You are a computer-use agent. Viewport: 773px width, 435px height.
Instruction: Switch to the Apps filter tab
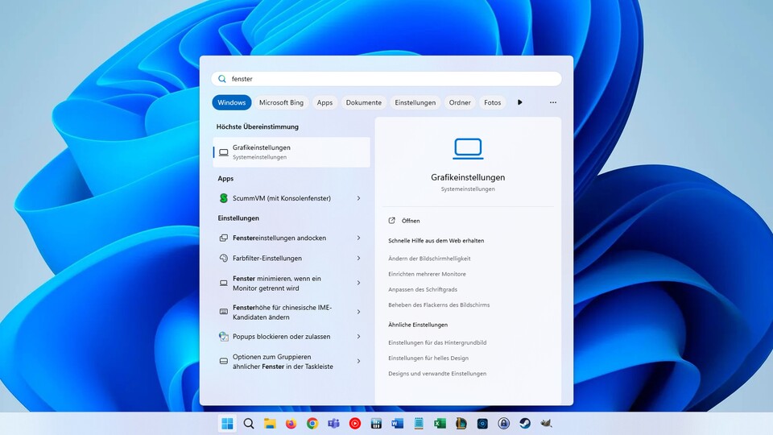324,102
